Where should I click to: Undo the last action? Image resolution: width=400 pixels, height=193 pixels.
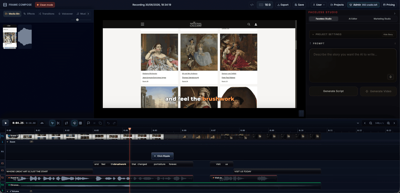click(x=108, y=123)
